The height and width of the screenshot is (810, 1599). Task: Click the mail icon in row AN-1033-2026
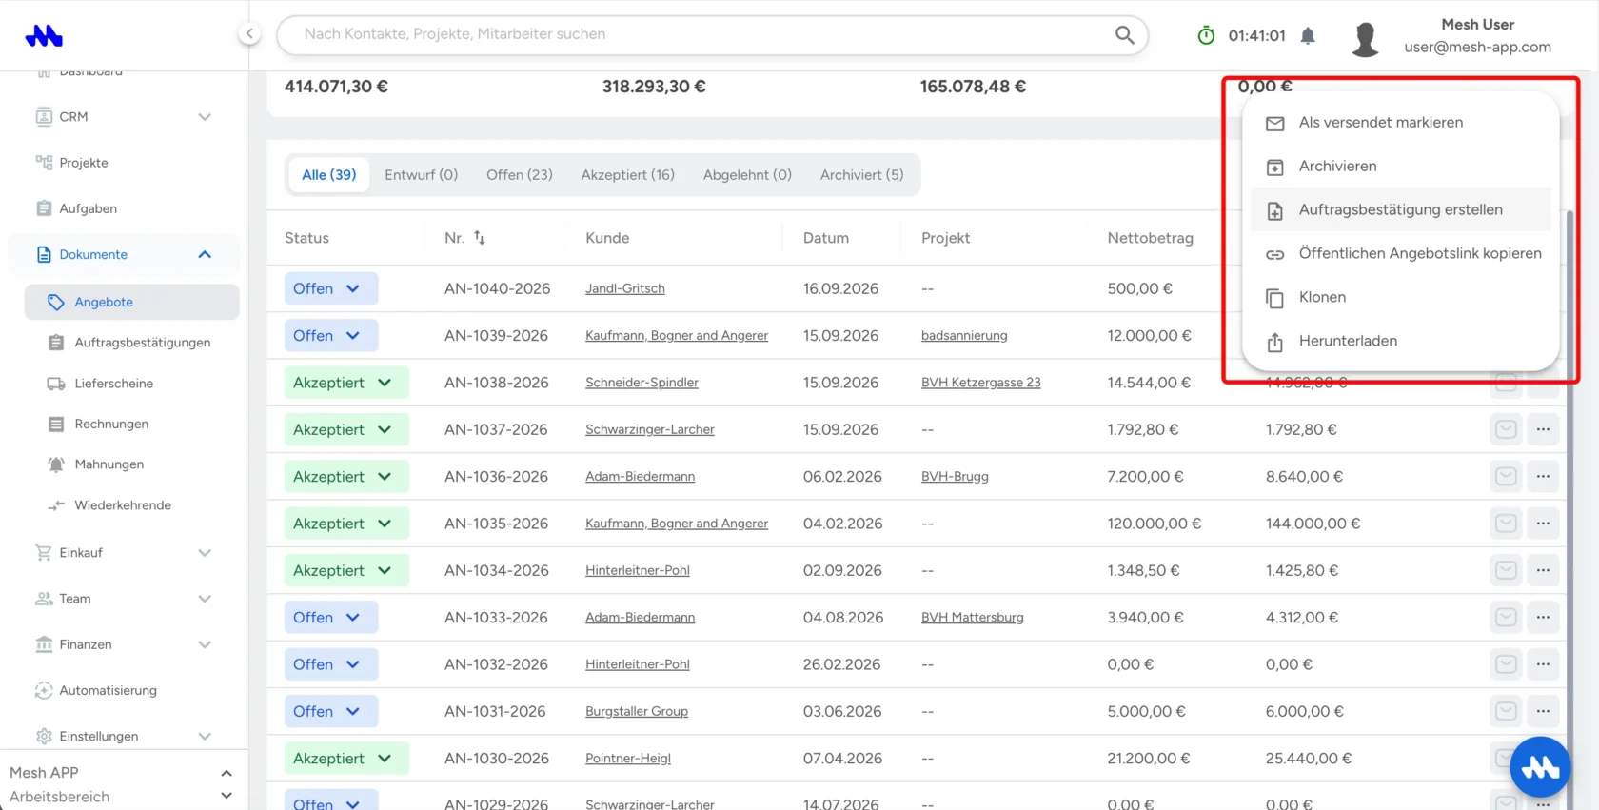pyautogui.click(x=1506, y=617)
